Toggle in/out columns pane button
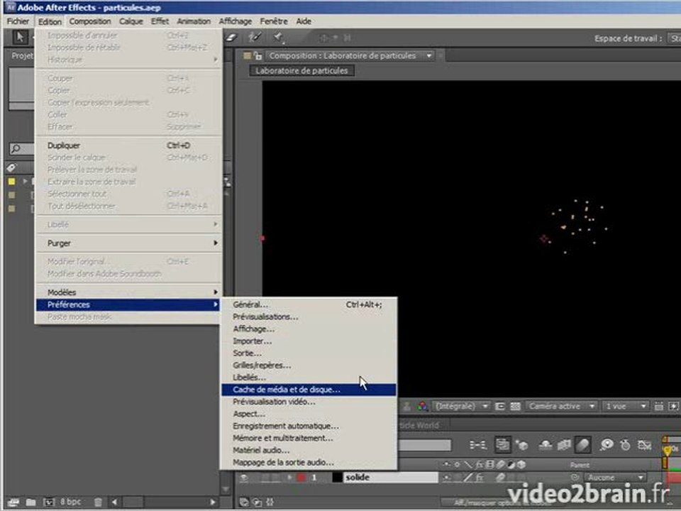Image resolution: width=681 pixels, height=511 pixels. (270, 502)
